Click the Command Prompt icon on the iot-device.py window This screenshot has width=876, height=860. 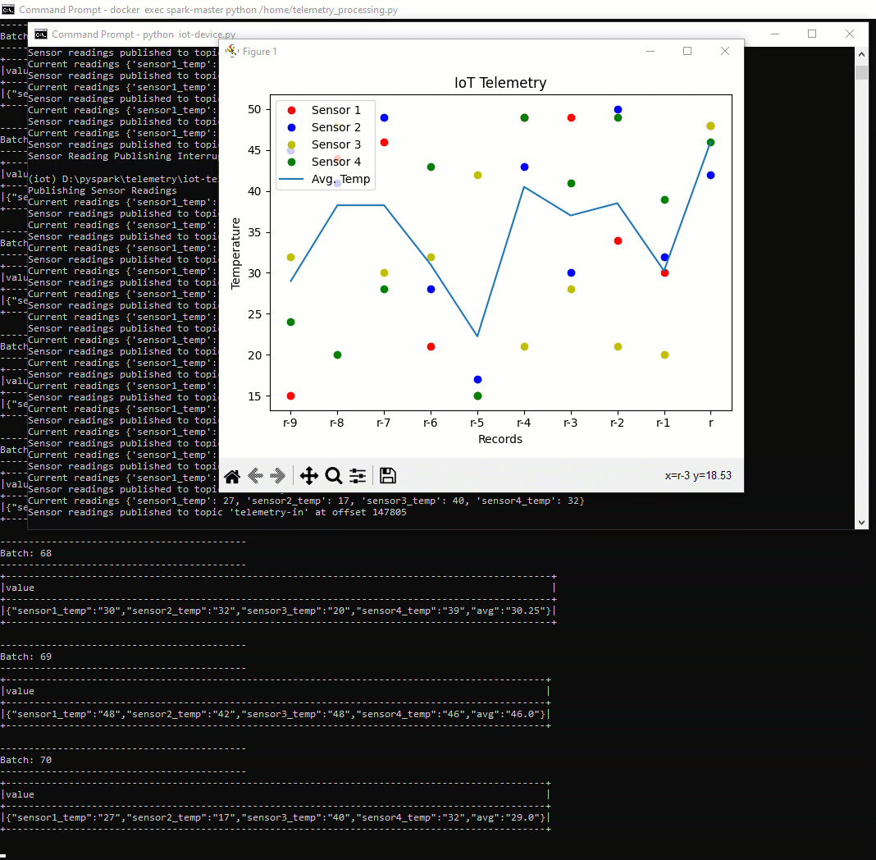(40, 35)
